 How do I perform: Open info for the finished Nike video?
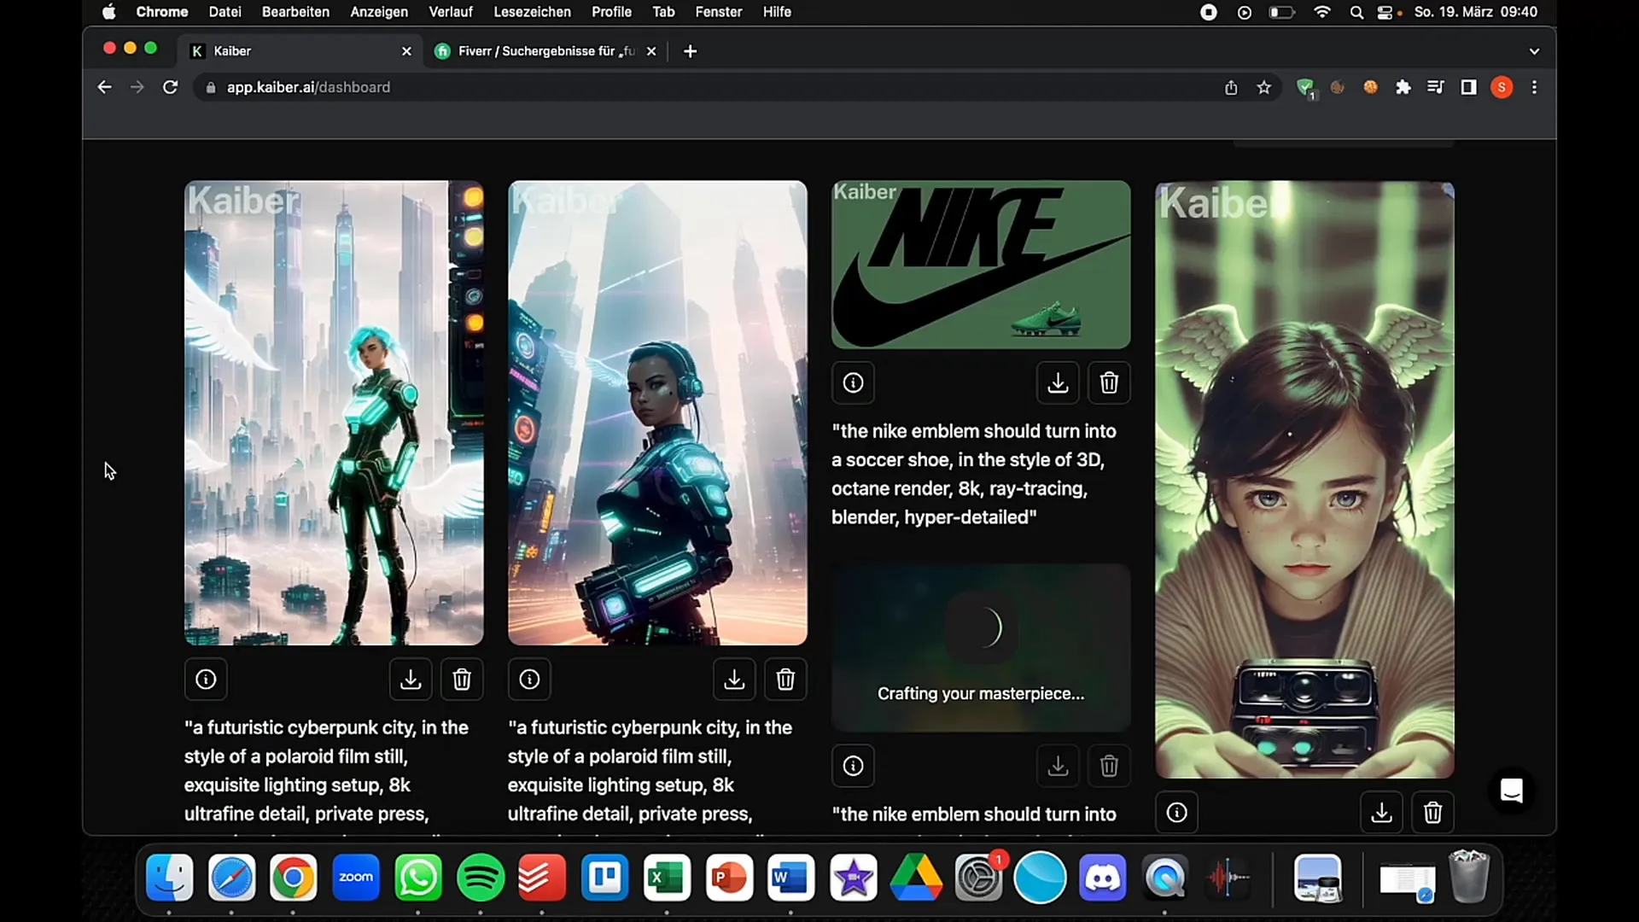[853, 382]
